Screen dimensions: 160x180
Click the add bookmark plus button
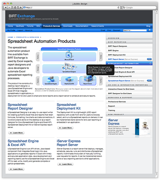21,7
